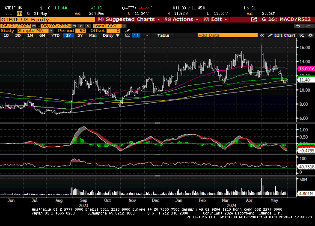The image size is (315, 226).
Task: Click the open price 11.34 value
Action: pos(141,14)
